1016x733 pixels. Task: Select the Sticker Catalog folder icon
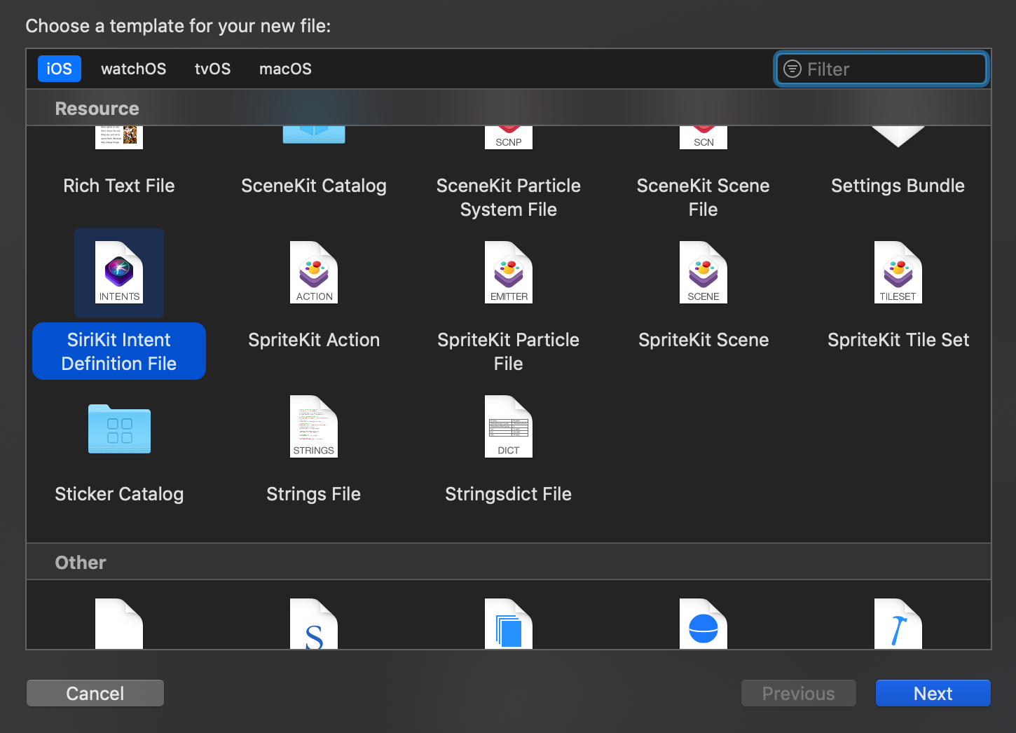119,428
